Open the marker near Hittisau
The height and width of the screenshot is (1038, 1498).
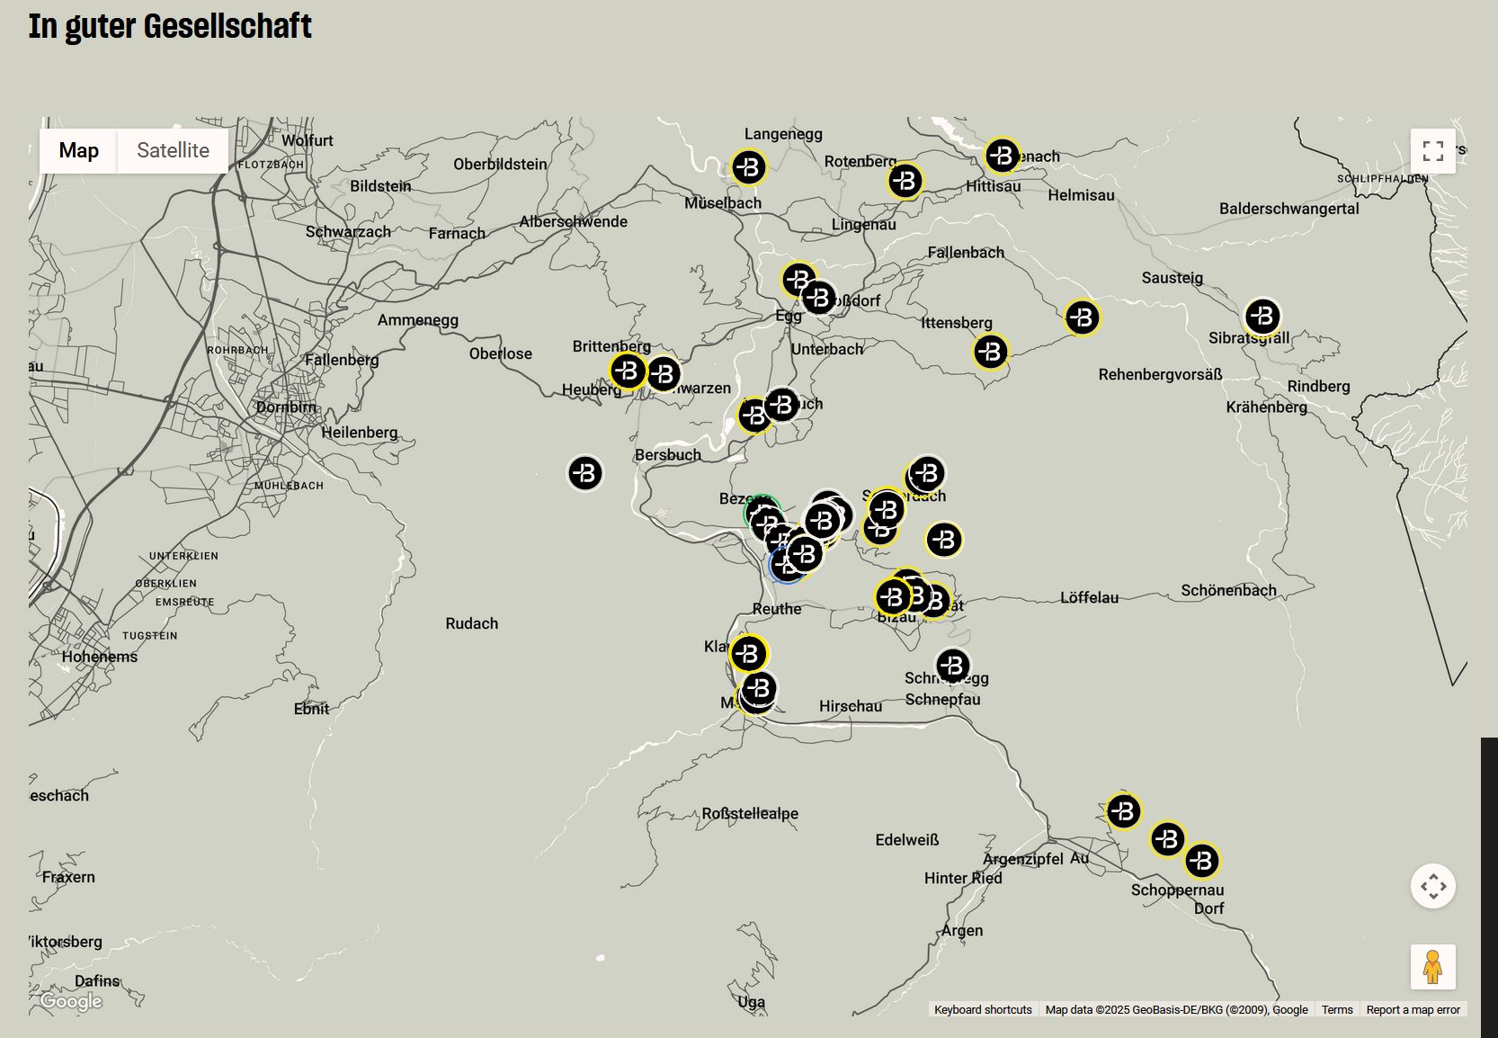(1002, 156)
